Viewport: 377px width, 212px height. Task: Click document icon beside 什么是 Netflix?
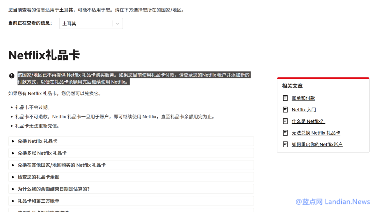point(285,121)
